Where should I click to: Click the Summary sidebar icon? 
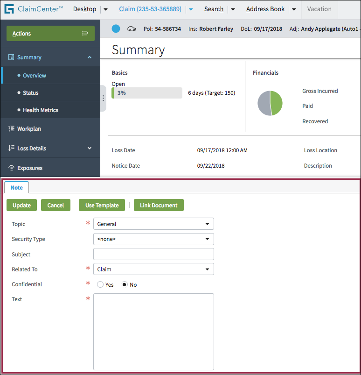point(11,57)
